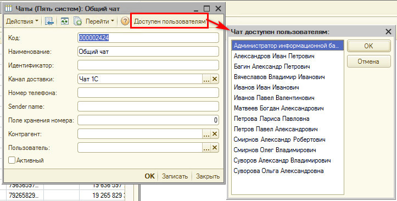Maximize the Чаты (Пять систем) window

[206, 9]
